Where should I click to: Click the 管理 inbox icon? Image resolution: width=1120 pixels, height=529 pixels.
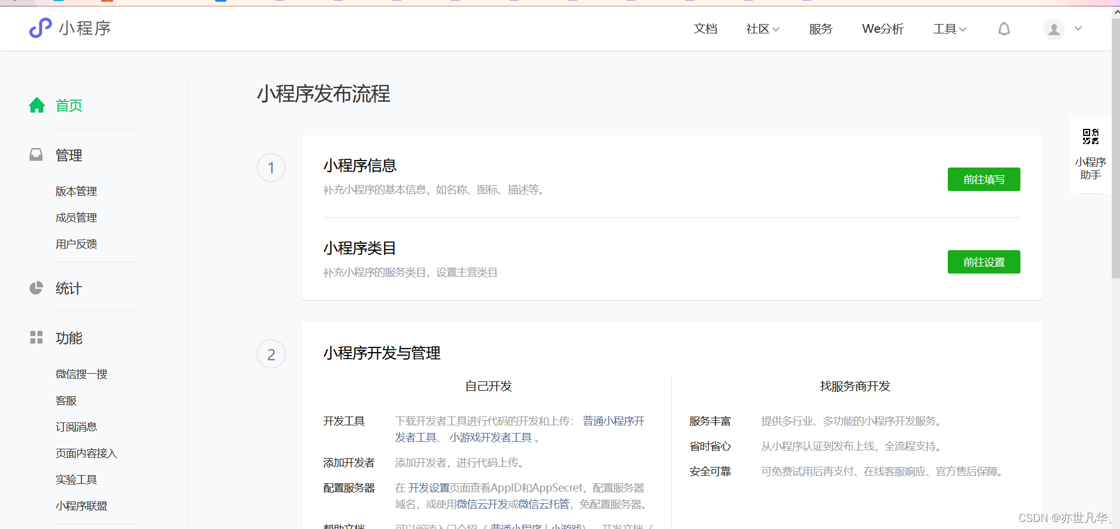(x=36, y=155)
